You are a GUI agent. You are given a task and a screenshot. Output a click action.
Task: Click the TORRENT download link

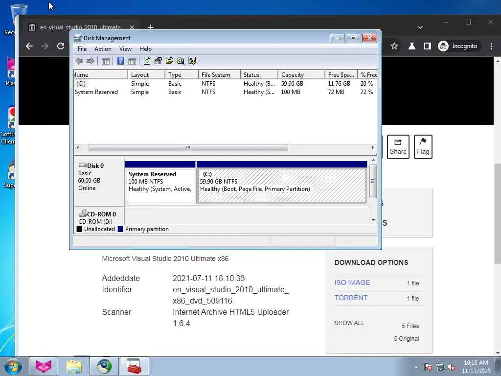click(350, 298)
